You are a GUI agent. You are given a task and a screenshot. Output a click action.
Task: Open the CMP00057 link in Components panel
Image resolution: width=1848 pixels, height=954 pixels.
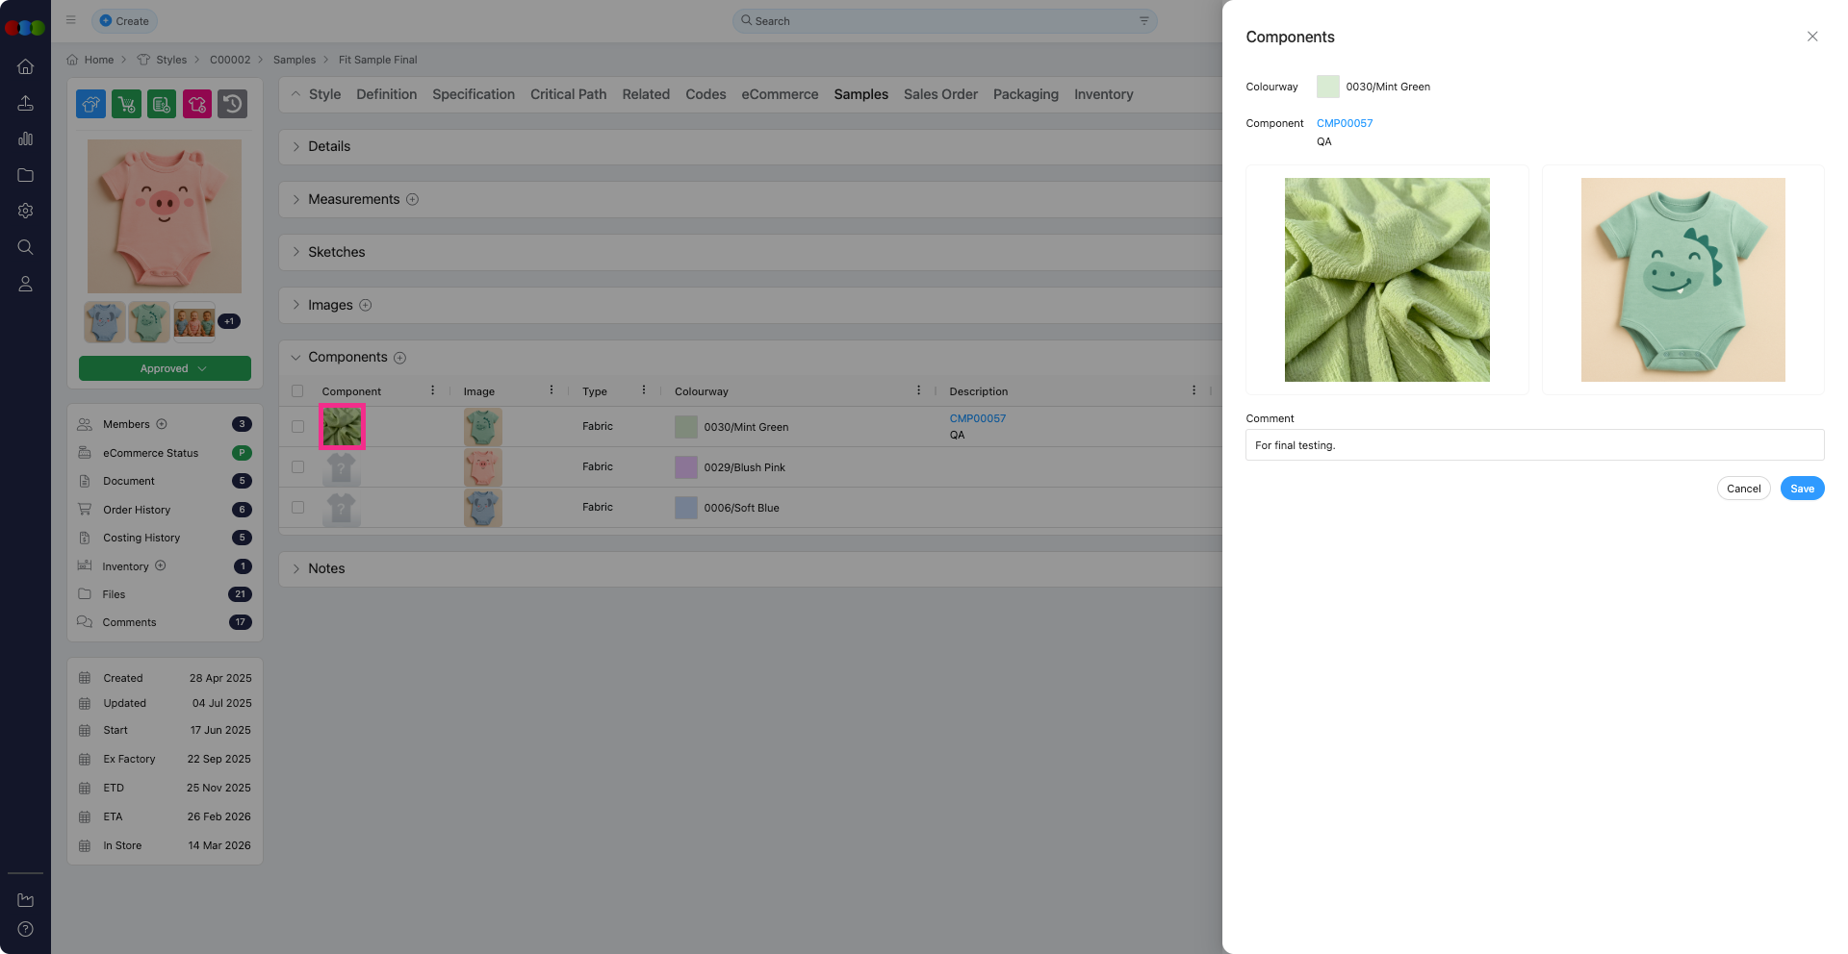click(x=1345, y=123)
